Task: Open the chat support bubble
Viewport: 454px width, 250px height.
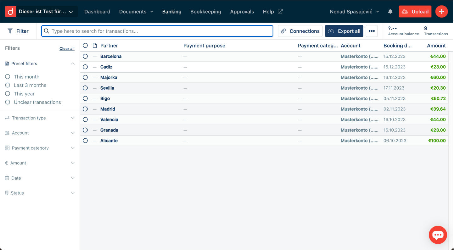Action: point(438,235)
